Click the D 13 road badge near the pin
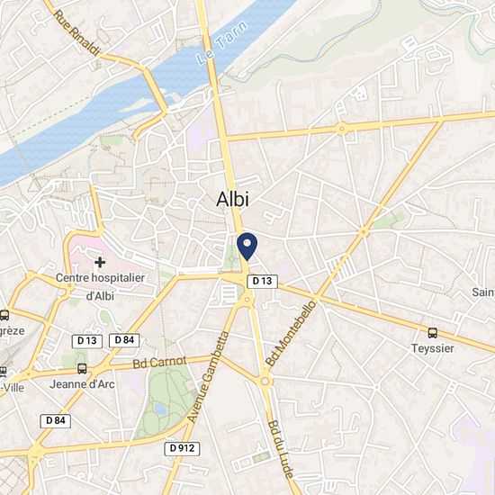495x495 pixels. point(262,281)
